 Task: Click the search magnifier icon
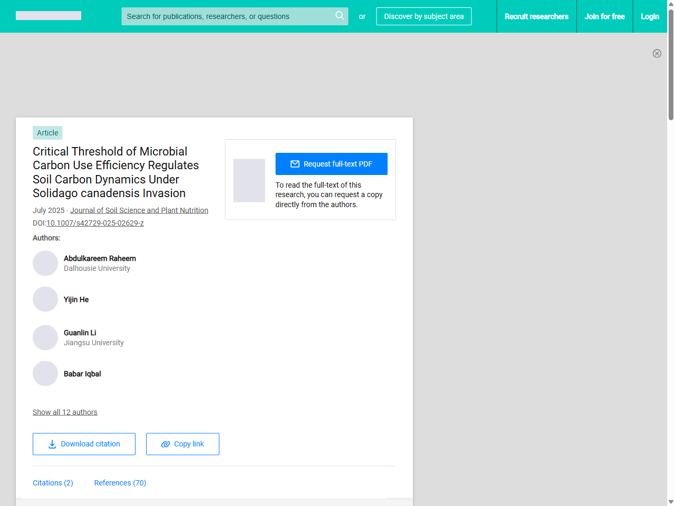click(x=340, y=16)
